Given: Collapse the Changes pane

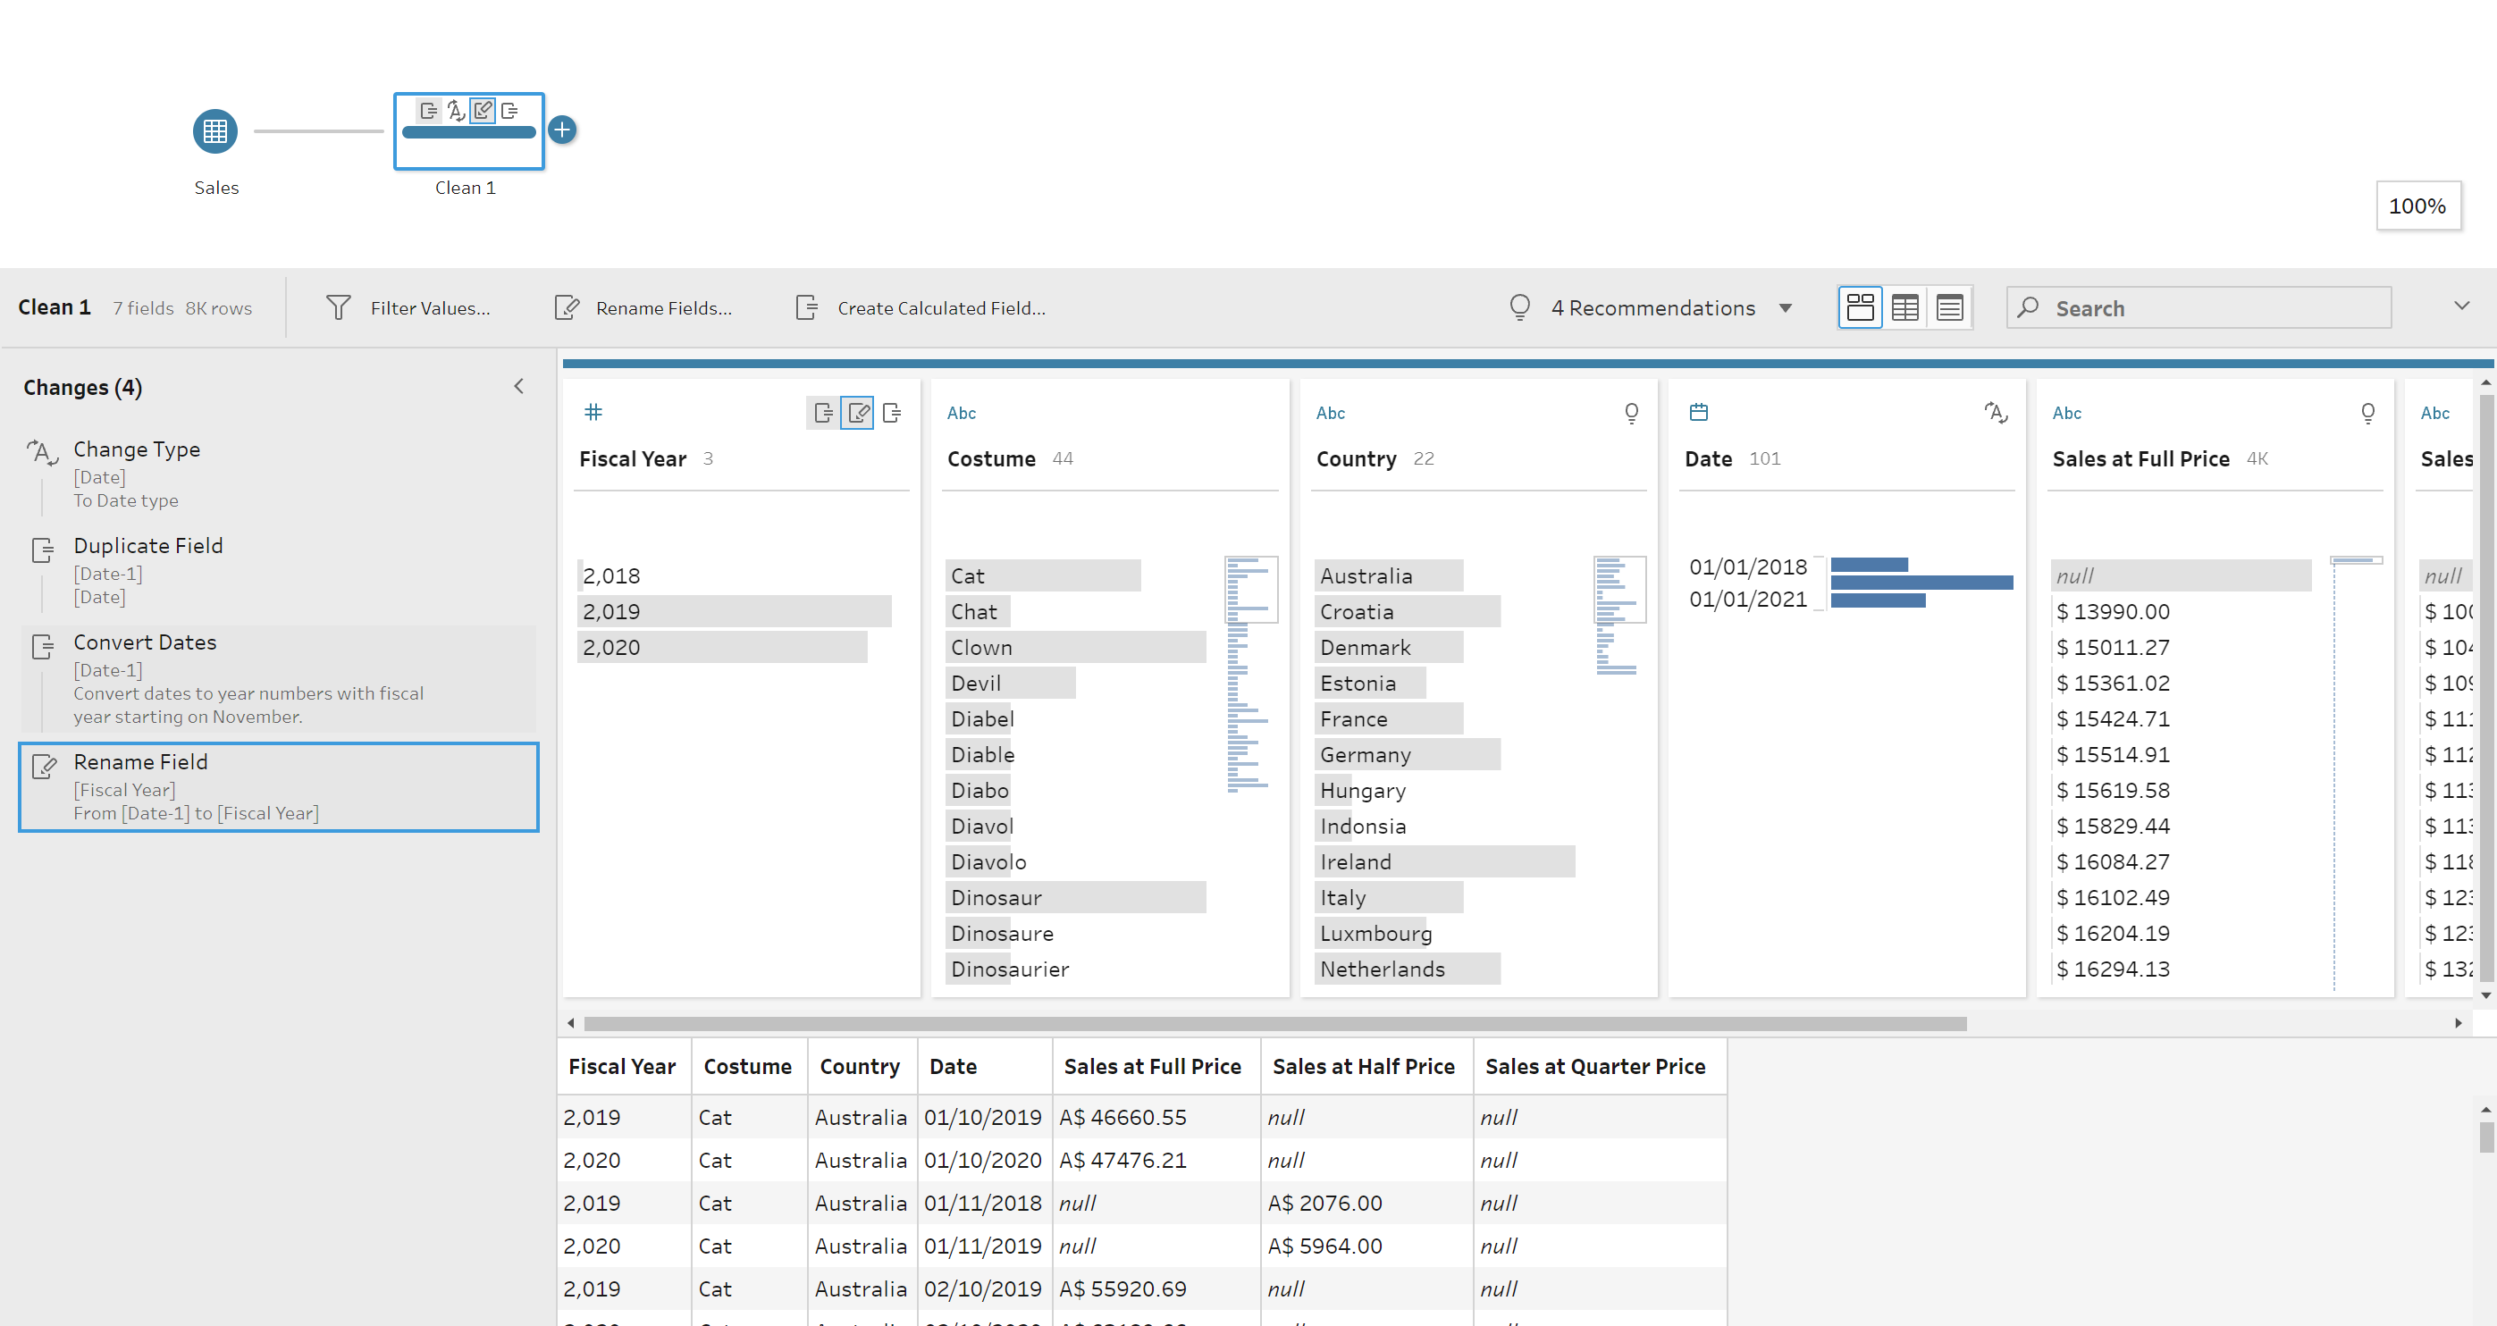Looking at the screenshot, I should [518, 387].
